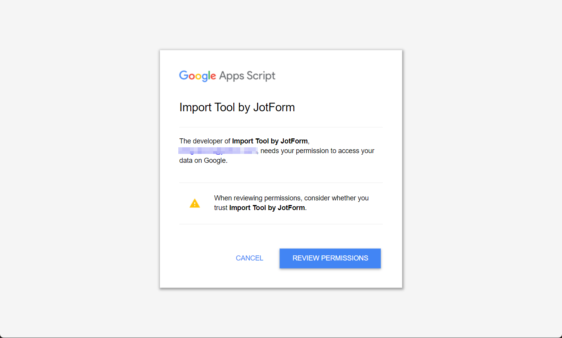Click the CANCEL button
The height and width of the screenshot is (338, 562).
point(249,258)
